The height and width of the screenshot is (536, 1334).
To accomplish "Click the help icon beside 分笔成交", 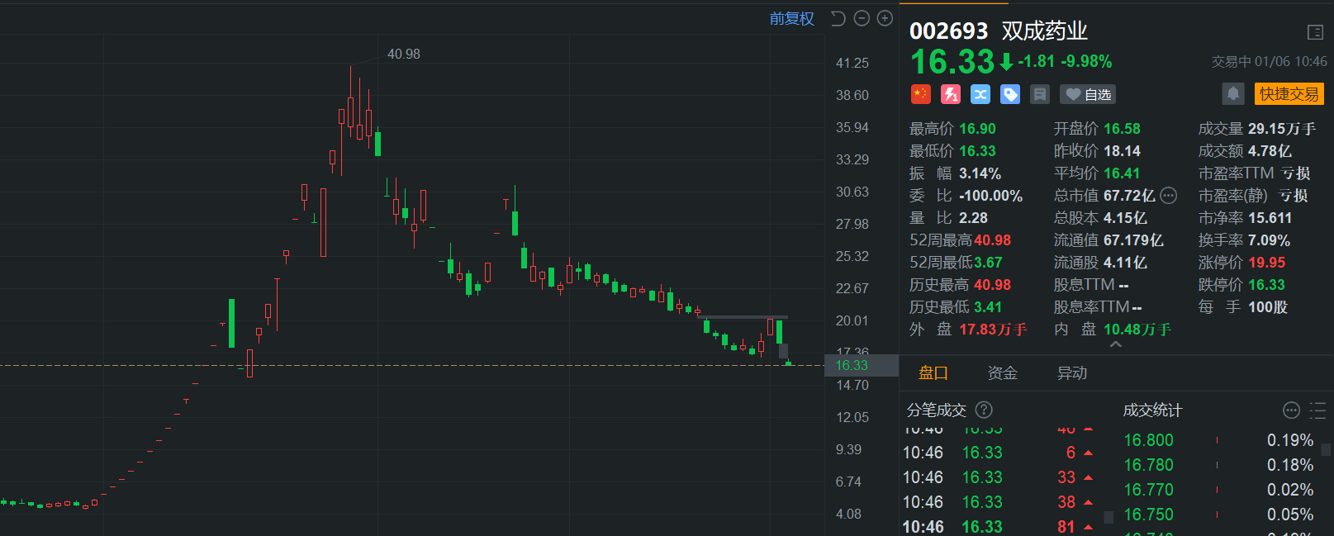I will click(x=984, y=410).
